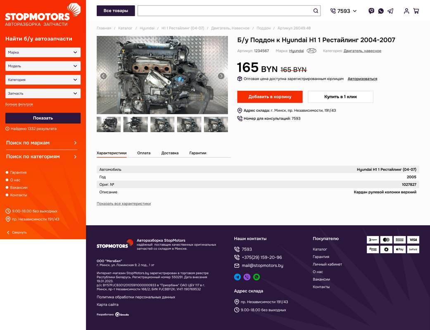Screen dimensions: 430x330
Task: Click mail@stopmotors.by email link
Action: click(x=262, y=265)
